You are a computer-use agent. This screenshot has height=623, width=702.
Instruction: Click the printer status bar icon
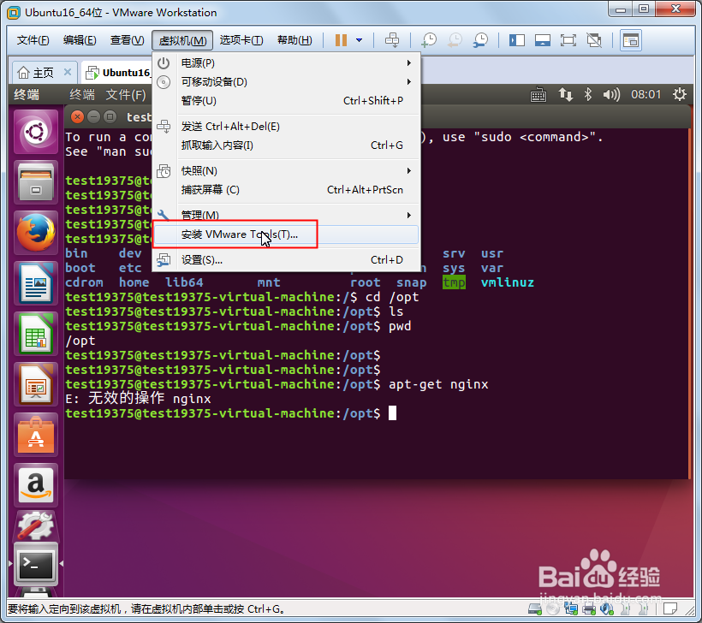pos(589,609)
